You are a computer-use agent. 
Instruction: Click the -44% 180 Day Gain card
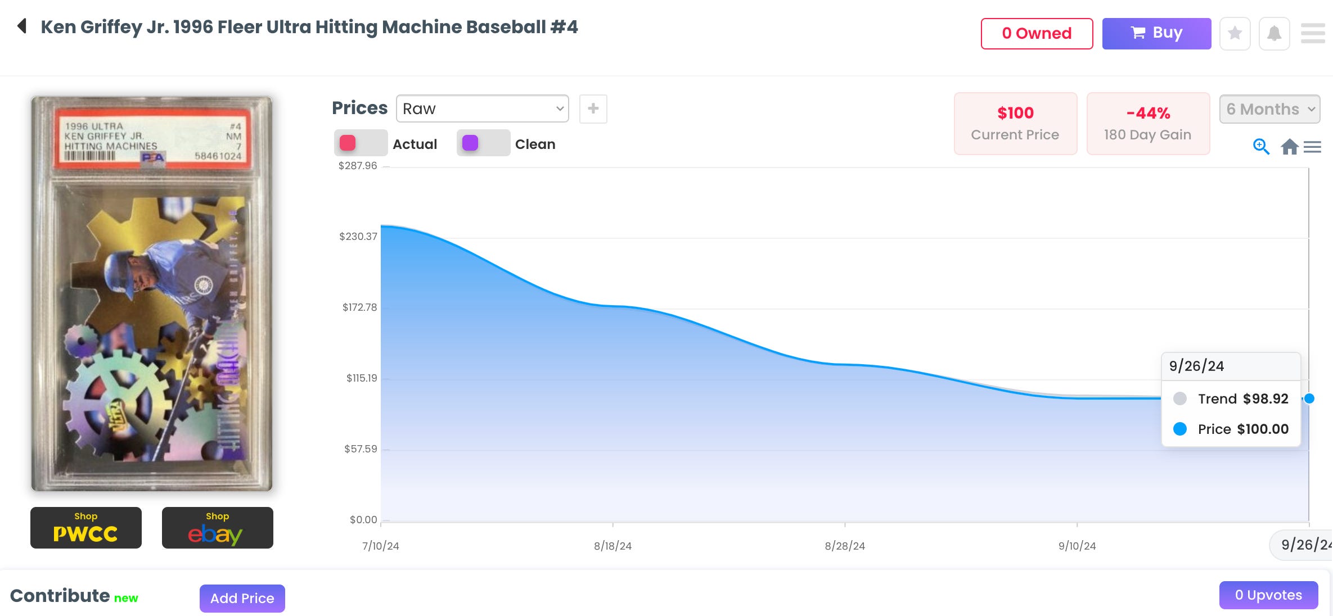1148,124
